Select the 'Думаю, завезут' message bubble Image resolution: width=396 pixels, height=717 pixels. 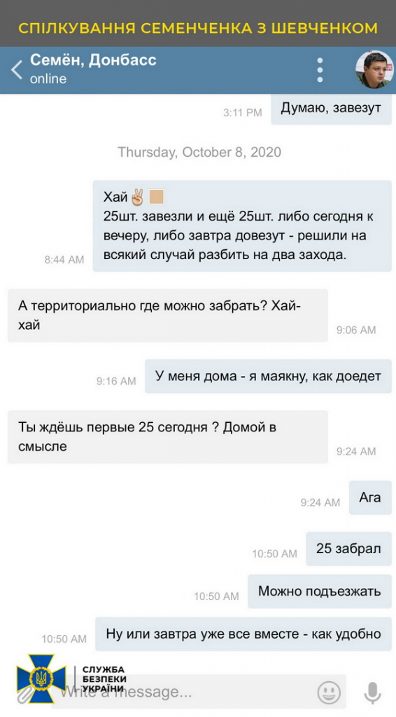(x=331, y=109)
